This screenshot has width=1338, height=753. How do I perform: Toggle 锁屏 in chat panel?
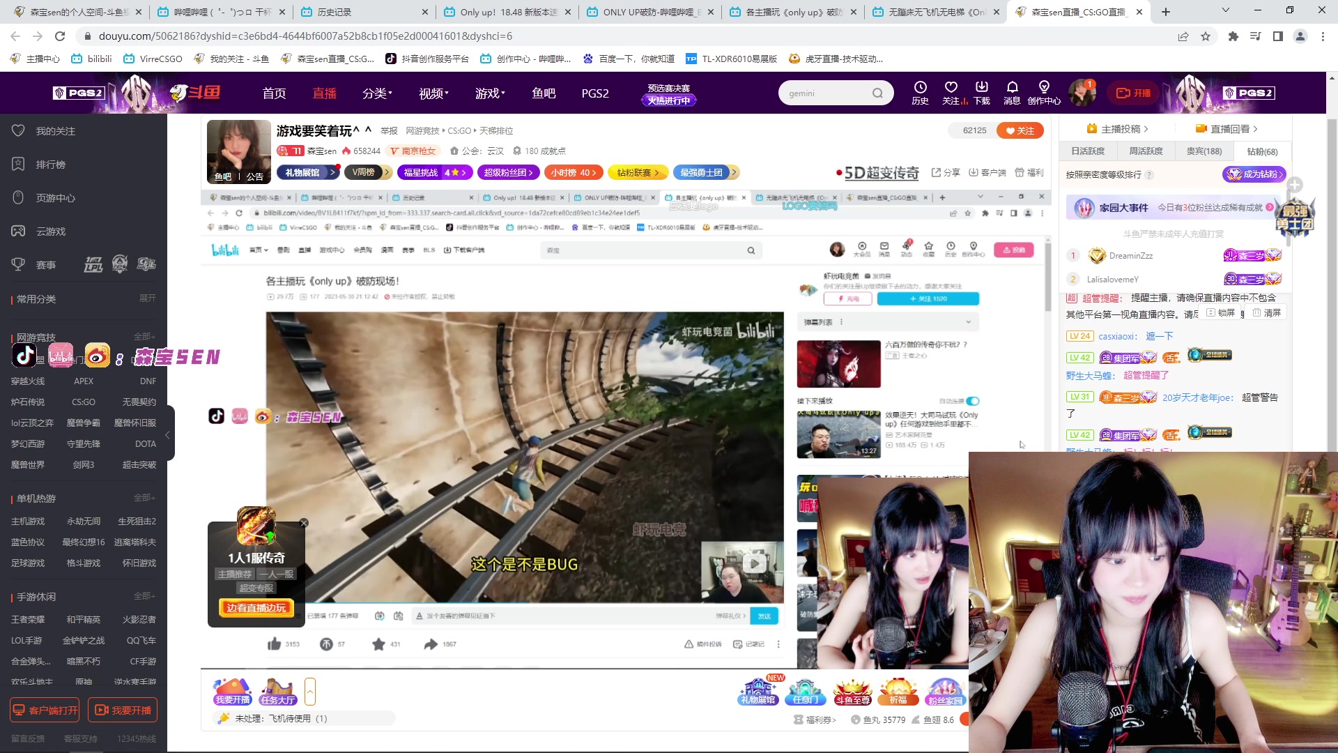[1221, 313]
